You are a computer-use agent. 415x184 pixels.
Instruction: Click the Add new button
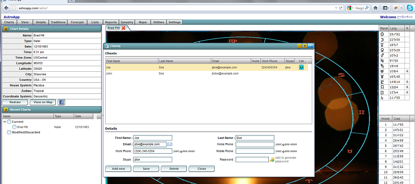coord(119,169)
